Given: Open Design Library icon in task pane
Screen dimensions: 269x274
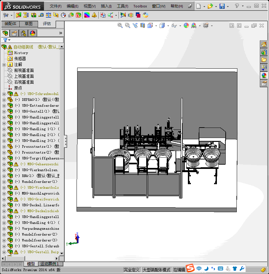Looking at the screenshot, I should 264,52.
